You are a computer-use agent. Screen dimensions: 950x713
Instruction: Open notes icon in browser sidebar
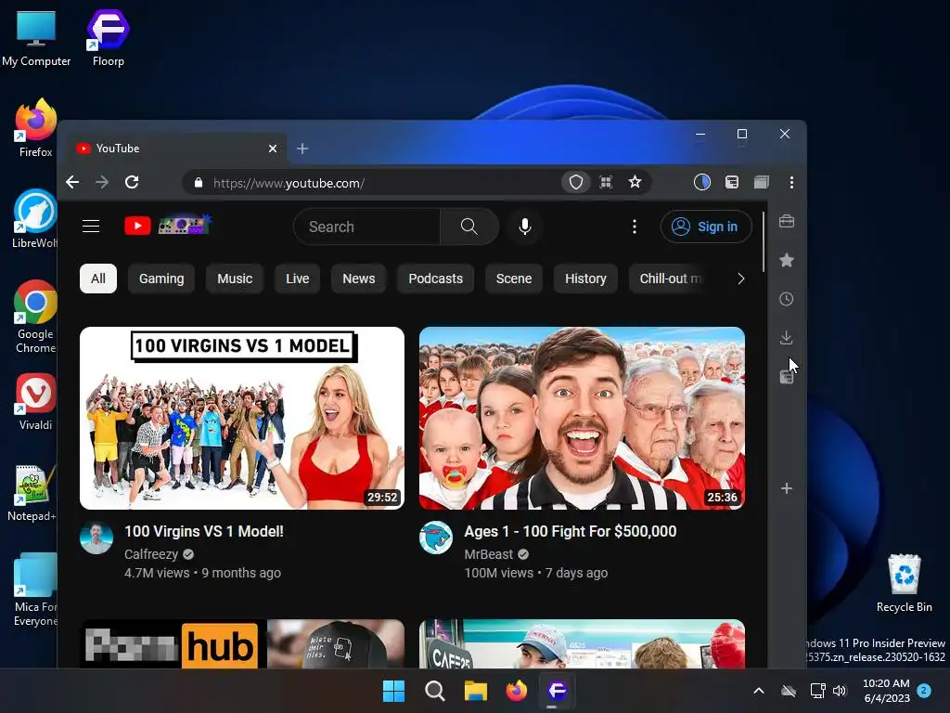point(787,377)
